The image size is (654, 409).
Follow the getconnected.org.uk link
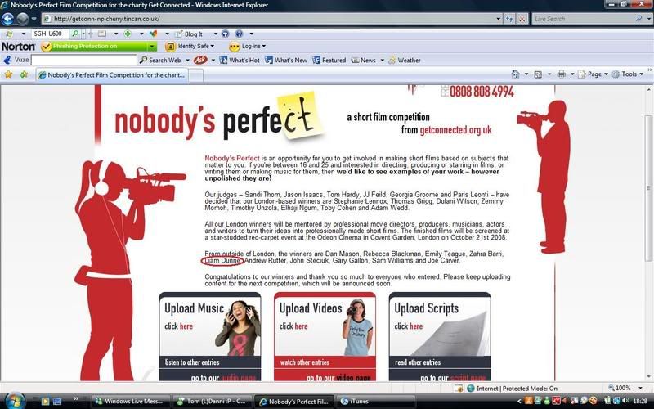click(455, 130)
